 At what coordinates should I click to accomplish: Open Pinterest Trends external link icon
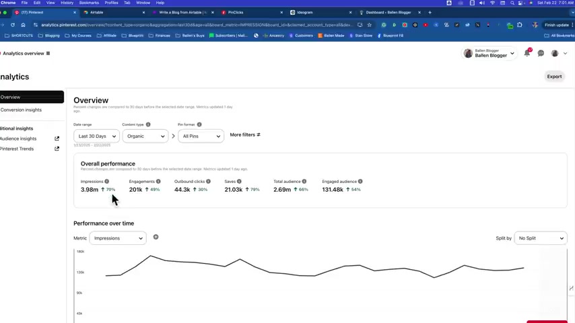click(57, 149)
